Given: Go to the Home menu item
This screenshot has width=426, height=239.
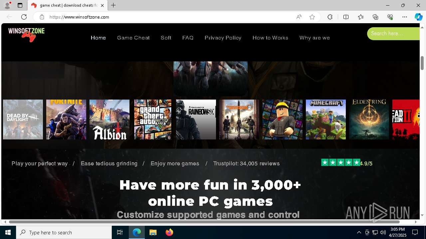Looking at the screenshot, I should (98, 38).
